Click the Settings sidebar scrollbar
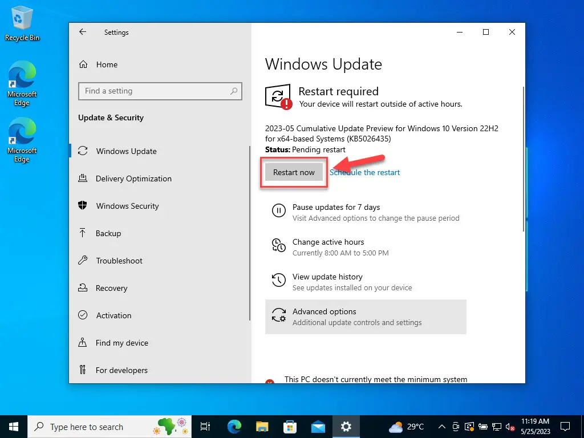Viewport: 584px width, 438px height. [250, 233]
